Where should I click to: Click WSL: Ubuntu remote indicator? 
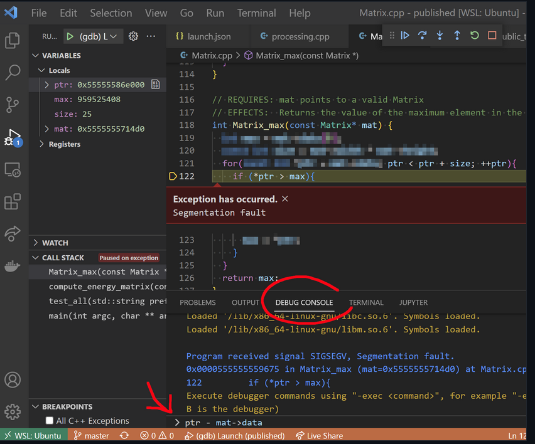point(34,436)
